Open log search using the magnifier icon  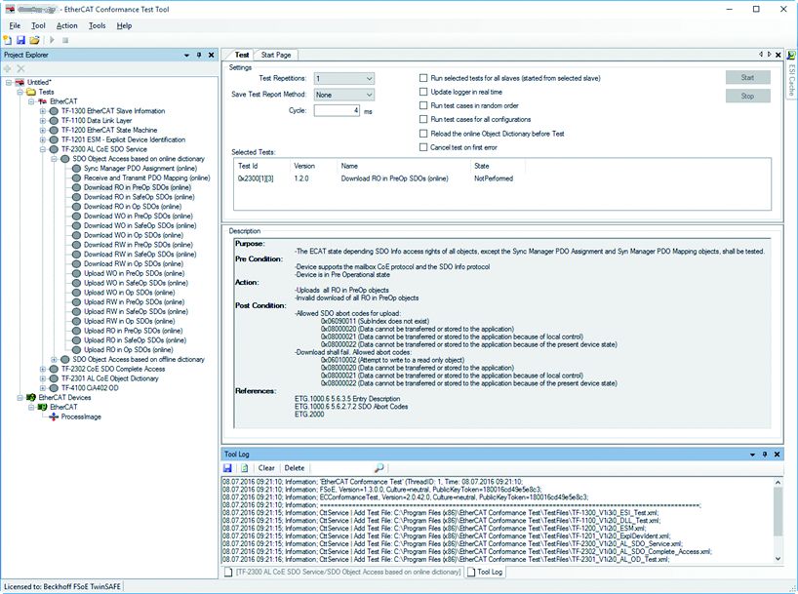pyautogui.click(x=380, y=467)
